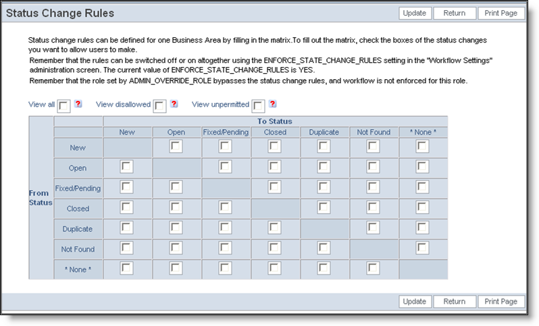The height and width of the screenshot is (326, 539).
Task: Open help icon next to View unpermitted
Action: pyautogui.click(x=273, y=103)
